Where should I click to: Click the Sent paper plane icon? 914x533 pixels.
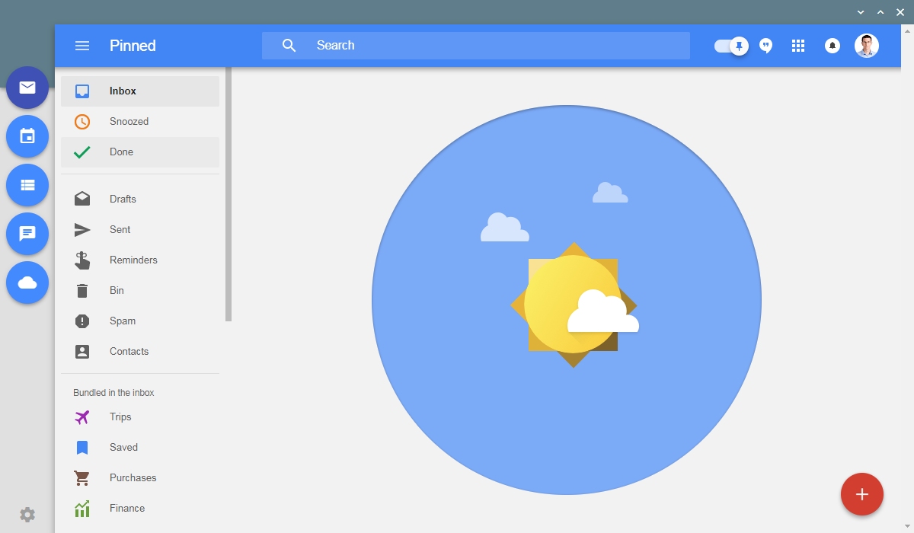82,230
